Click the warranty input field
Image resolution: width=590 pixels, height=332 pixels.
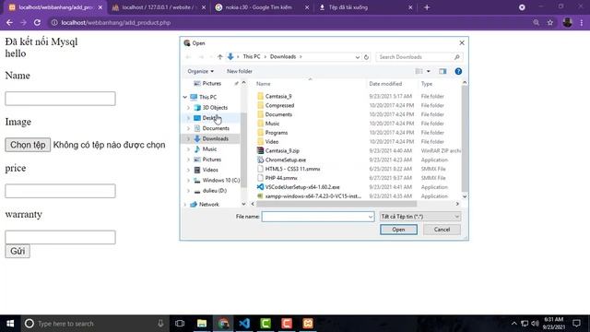60,237
